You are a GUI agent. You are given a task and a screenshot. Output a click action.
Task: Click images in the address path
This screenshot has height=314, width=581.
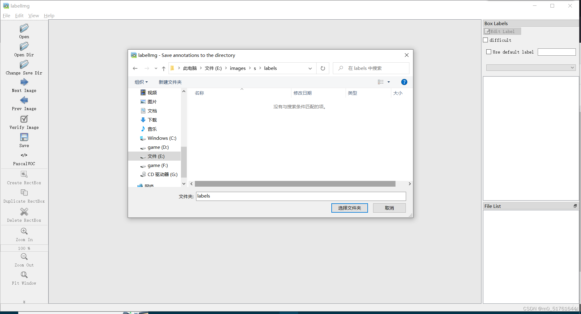tap(238, 68)
